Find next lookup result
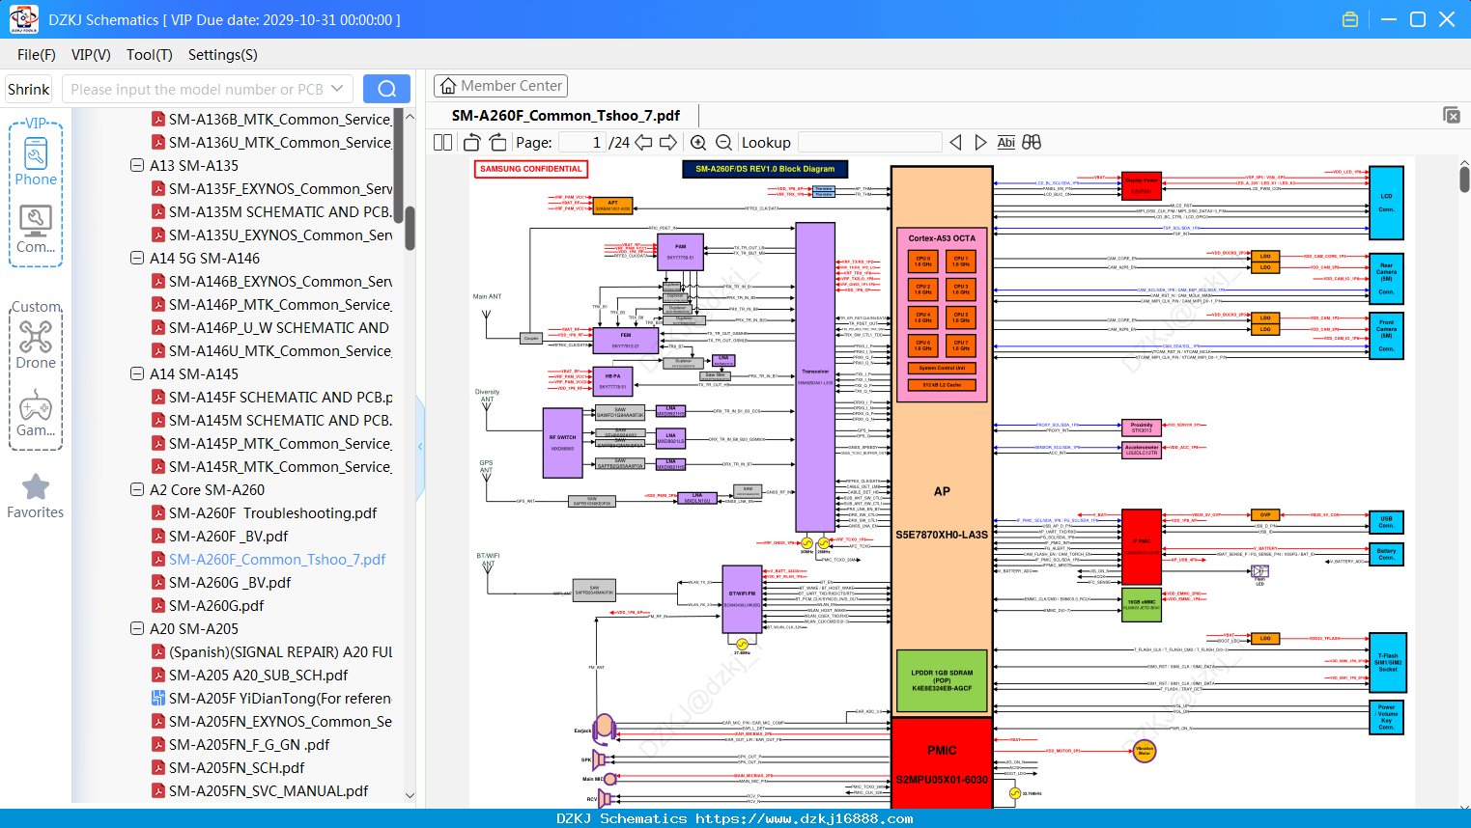1471x828 pixels. point(980,143)
